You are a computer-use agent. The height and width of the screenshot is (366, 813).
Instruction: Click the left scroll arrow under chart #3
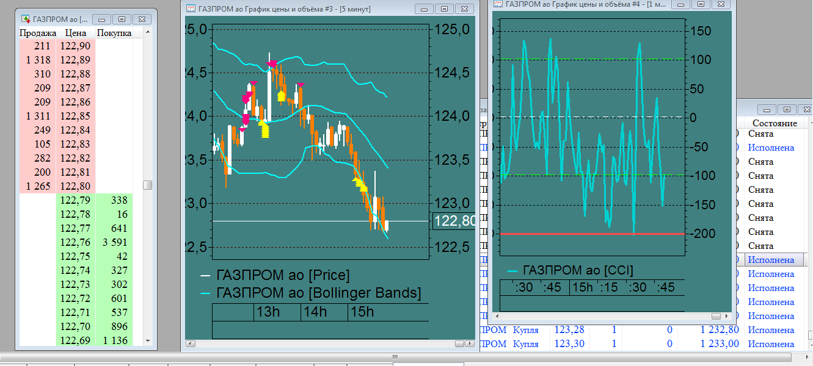(191, 345)
